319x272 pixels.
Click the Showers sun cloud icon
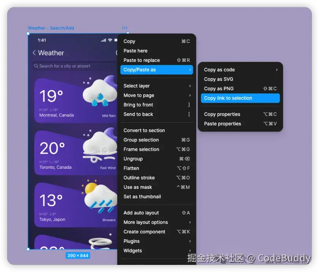tap(99, 197)
